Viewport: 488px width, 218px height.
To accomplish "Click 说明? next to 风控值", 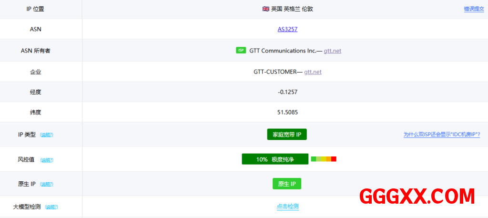I will pos(47,160).
